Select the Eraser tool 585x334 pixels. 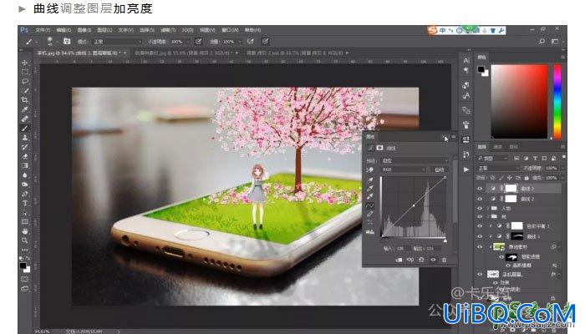pos(25,156)
